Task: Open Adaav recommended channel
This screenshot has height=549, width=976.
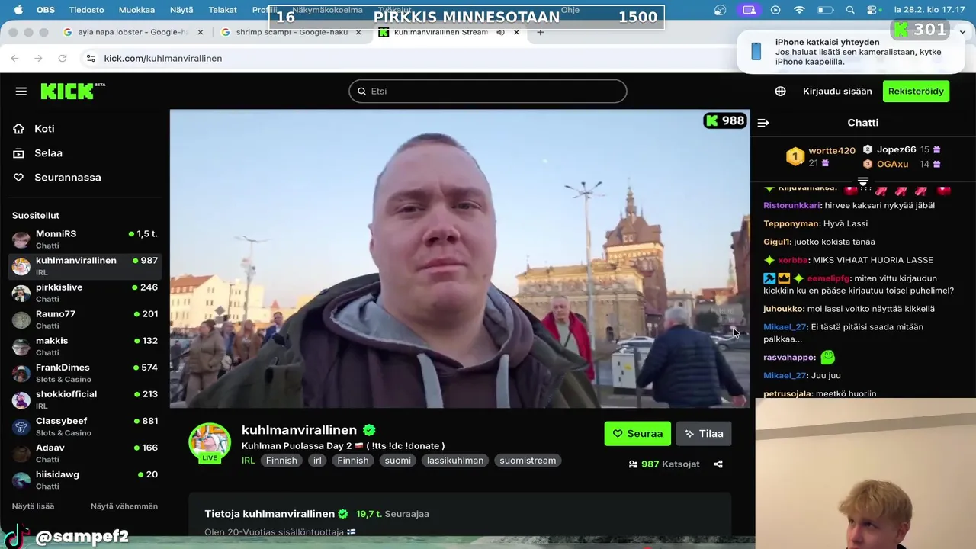Action: [x=85, y=453]
